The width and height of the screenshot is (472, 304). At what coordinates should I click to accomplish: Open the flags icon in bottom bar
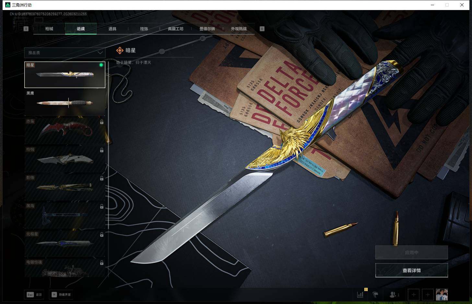(x=375, y=295)
